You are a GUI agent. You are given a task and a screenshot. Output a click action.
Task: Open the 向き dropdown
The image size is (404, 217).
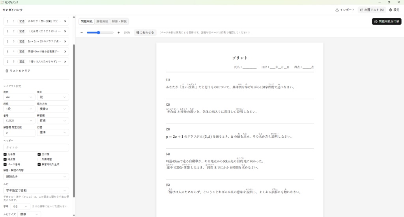[53, 97]
